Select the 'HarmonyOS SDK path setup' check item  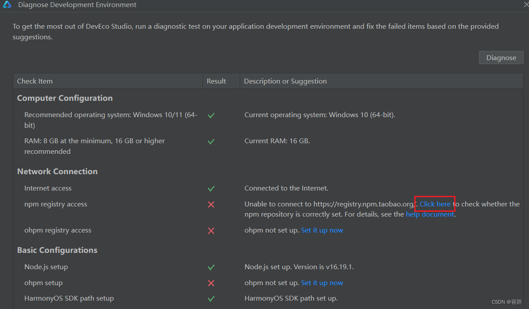[x=69, y=298]
